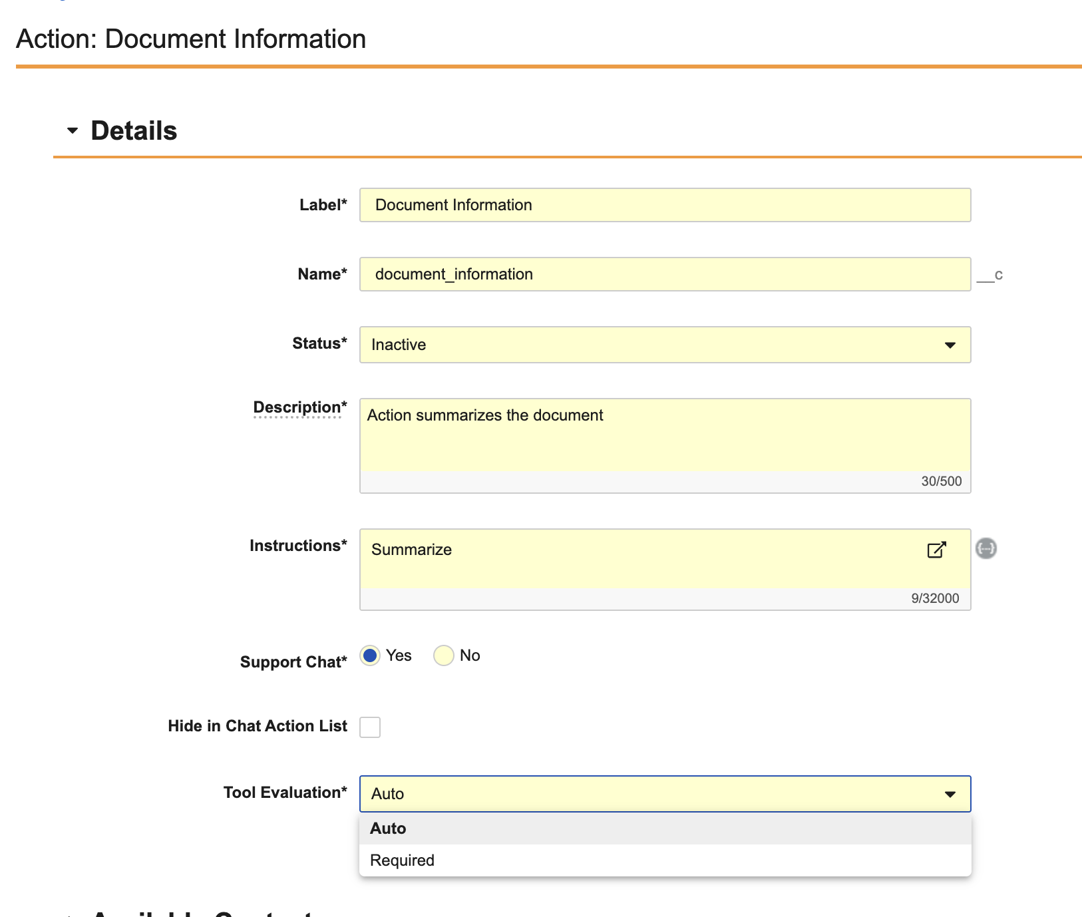Click the Name field containing document_information

pos(664,274)
